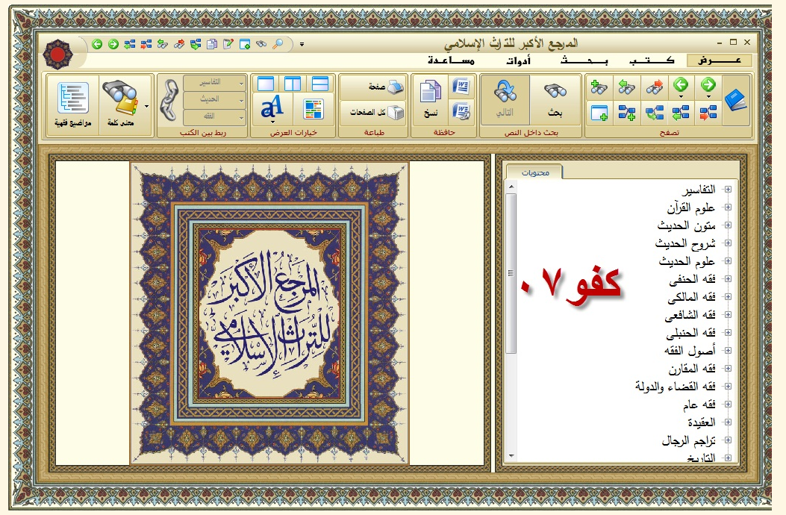Click the chain link icon in ربط بين الكتب
Screen dimensions: 786x515
click(x=169, y=100)
